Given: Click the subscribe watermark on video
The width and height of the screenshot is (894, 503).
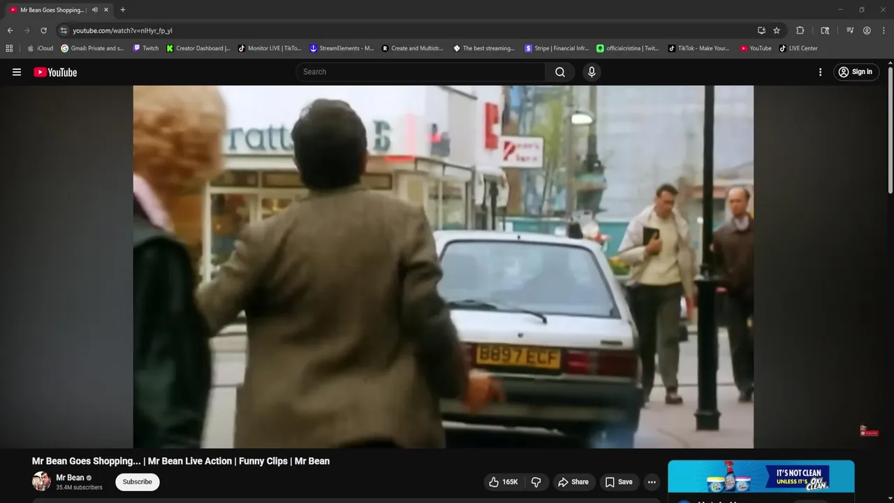Looking at the screenshot, I should [869, 431].
